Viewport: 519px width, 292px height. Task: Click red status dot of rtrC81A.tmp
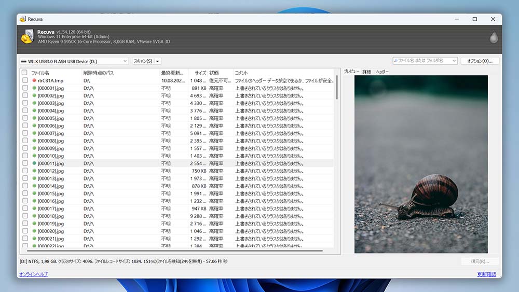tap(34, 80)
